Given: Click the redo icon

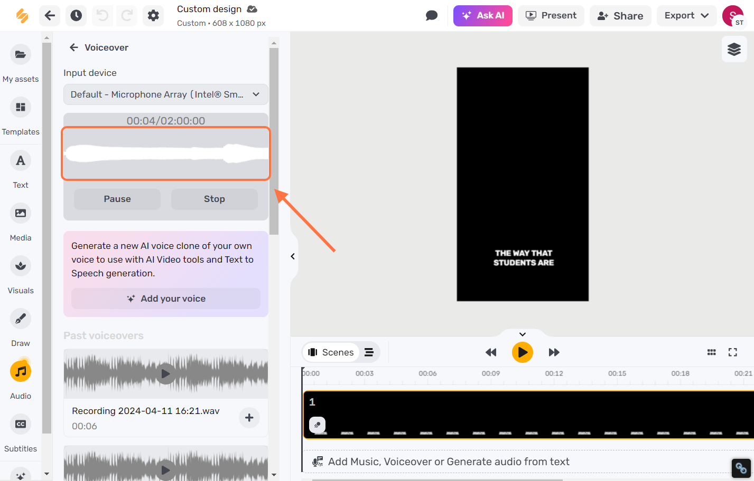Looking at the screenshot, I should point(127,16).
